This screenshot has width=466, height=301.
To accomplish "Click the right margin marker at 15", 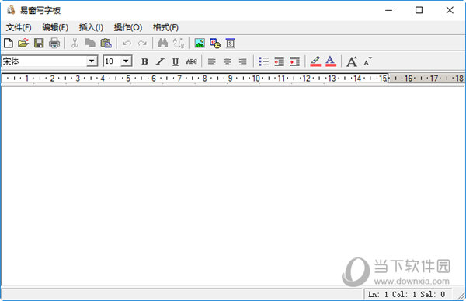I will click(x=388, y=79).
